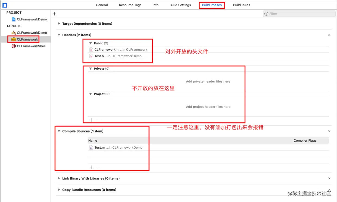Remove a header with Headers minus button
This screenshot has width=337, height=202.
coord(99,120)
